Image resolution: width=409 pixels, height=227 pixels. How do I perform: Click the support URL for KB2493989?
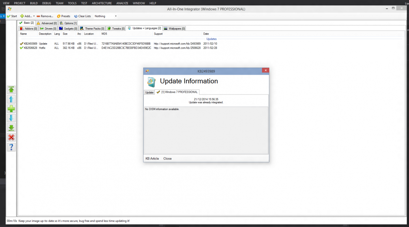click(x=177, y=43)
